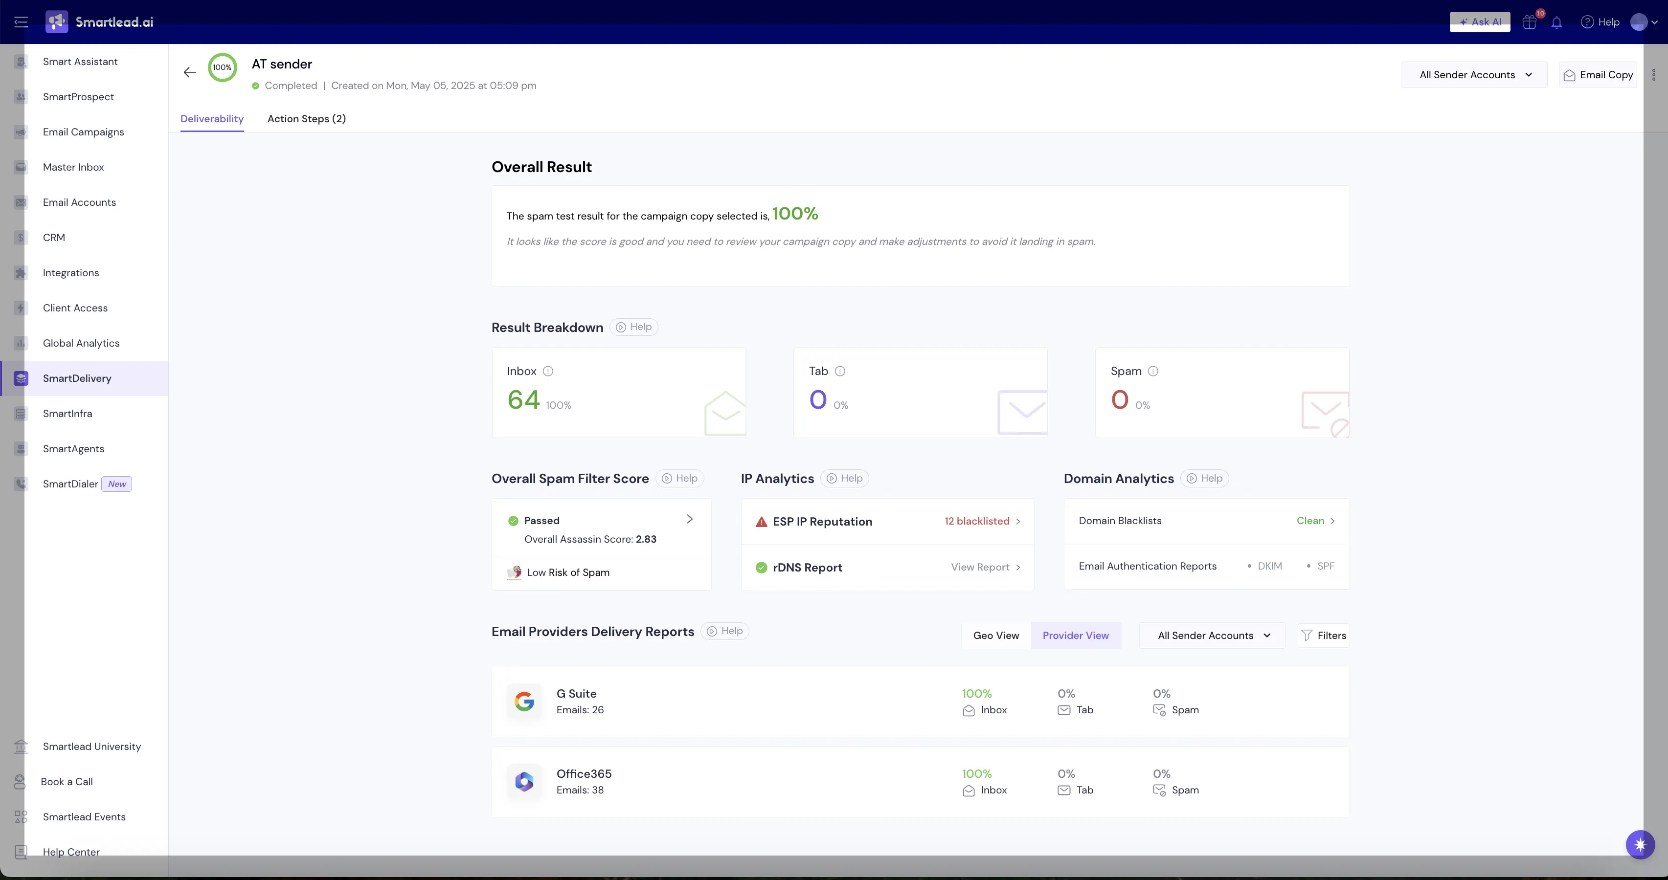Click the CRM sidebar icon
1668x880 pixels.
[x=21, y=238]
